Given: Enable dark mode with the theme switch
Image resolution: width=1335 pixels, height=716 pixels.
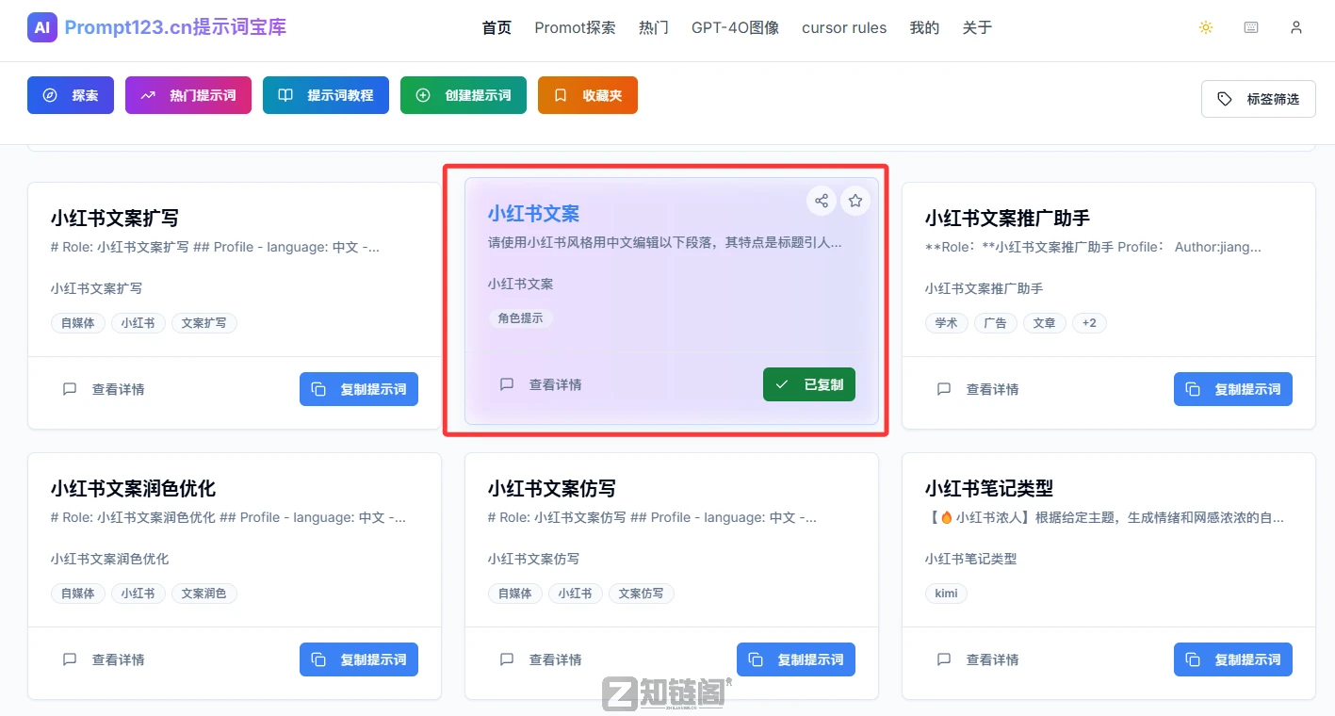Looking at the screenshot, I should point(1206,27).
